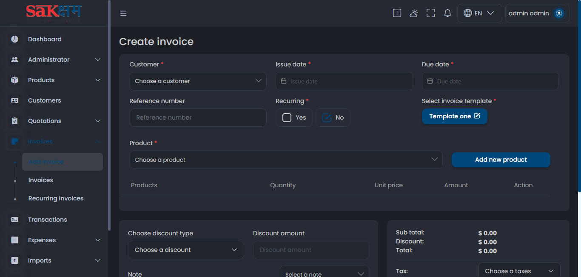Click the Customers sidebar icon
This screenshot has width=581, height=277.
pos(14,100)
